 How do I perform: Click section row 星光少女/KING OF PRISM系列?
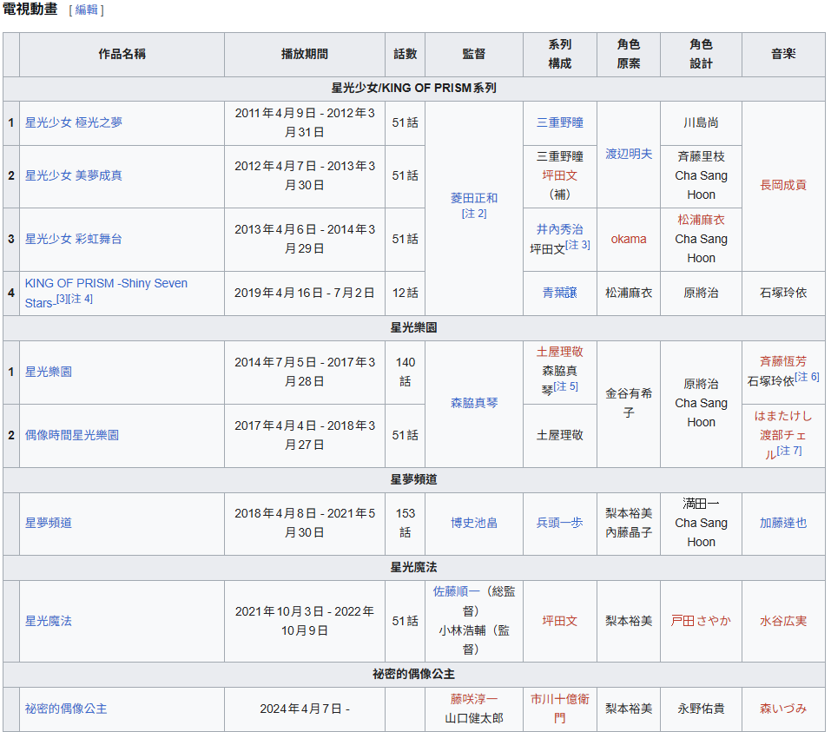[x=414, y=89]
